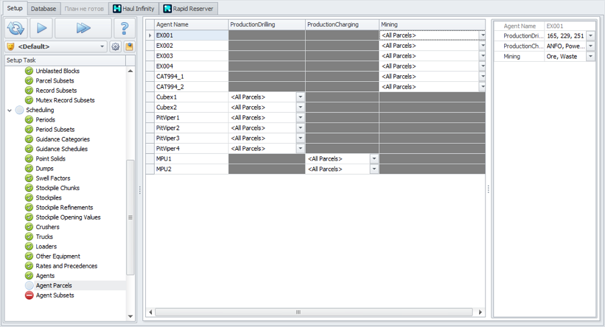Open the Haul Infinity tab

[x=134, y=9]
